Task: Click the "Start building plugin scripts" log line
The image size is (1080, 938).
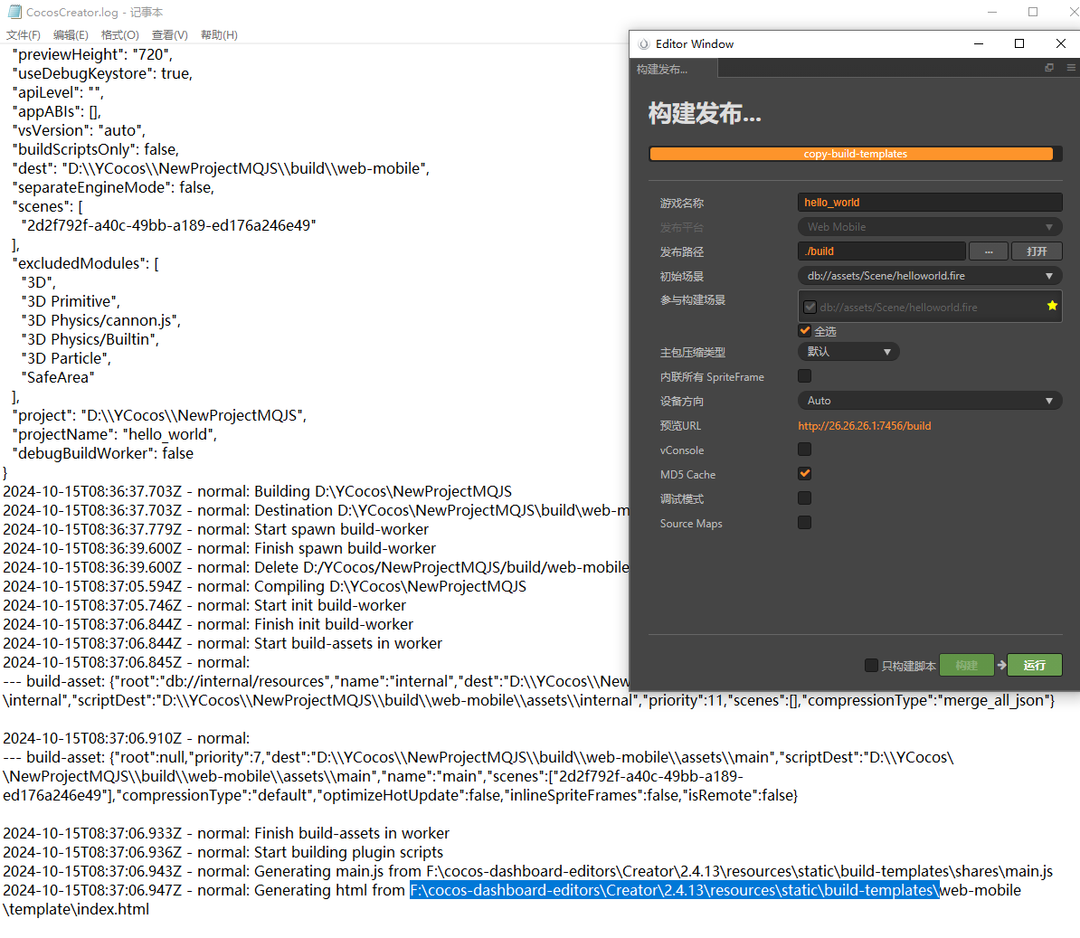Action: (x=223, y=853)
